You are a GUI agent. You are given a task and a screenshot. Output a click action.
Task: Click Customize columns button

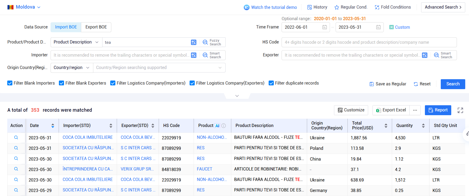pyautogui.click(x=351, y=110)
